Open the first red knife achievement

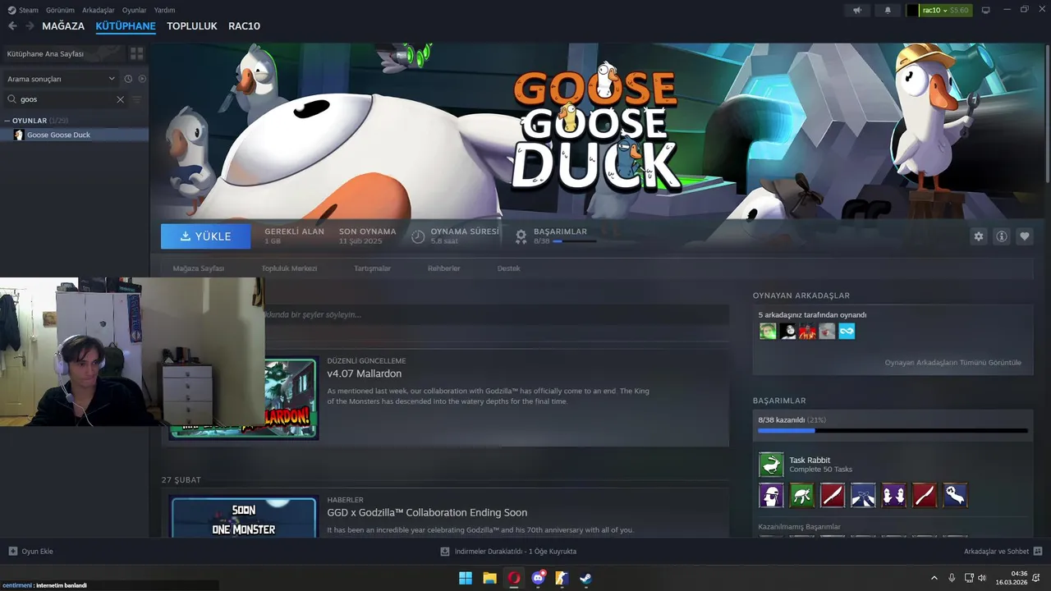pos(833,495)
